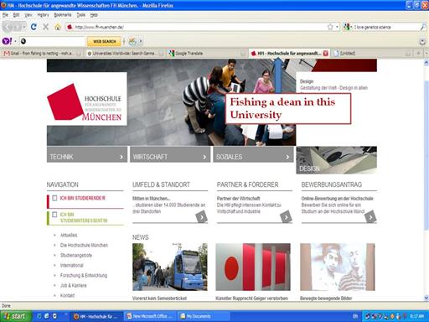Expand the Wirtschaft category arrow
This screenshot has width=429, height=322.
click(204, 157)
